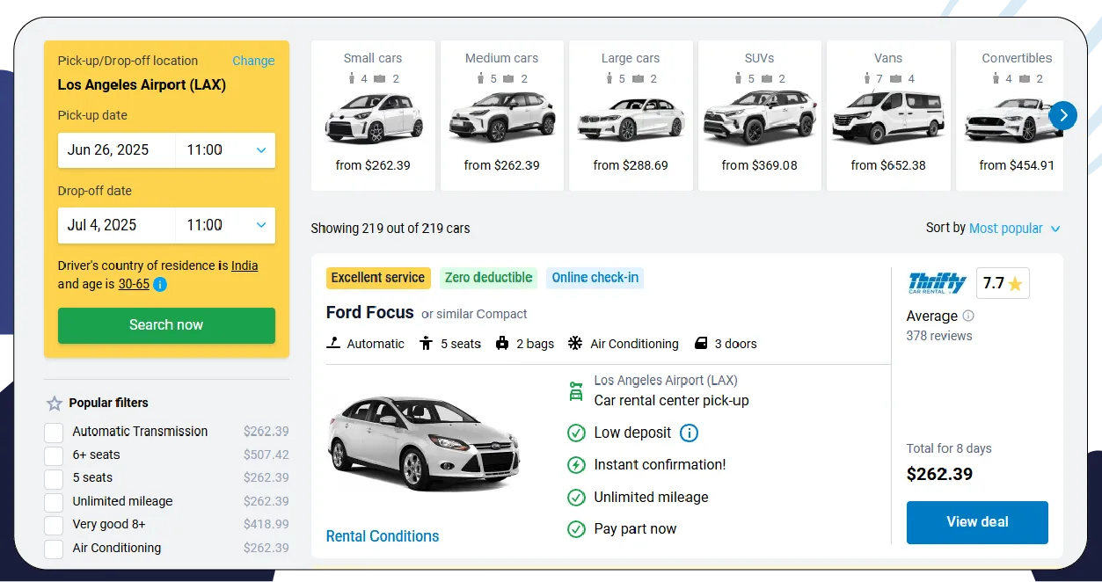This screenshot has width=1102, height=582.
Task: Click the lightning icon next to Instant confirmation
Action: tap(576, 464)
